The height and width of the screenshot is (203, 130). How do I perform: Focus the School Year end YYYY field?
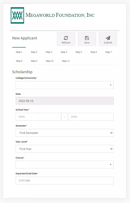pos(91,117)
